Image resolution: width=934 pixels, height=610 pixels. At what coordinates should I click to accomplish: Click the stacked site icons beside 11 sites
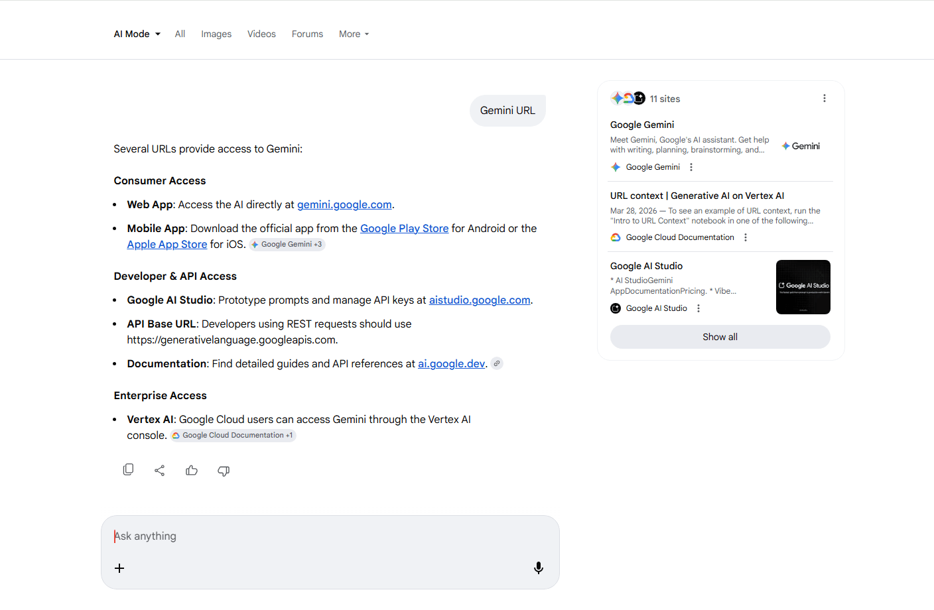628,98
